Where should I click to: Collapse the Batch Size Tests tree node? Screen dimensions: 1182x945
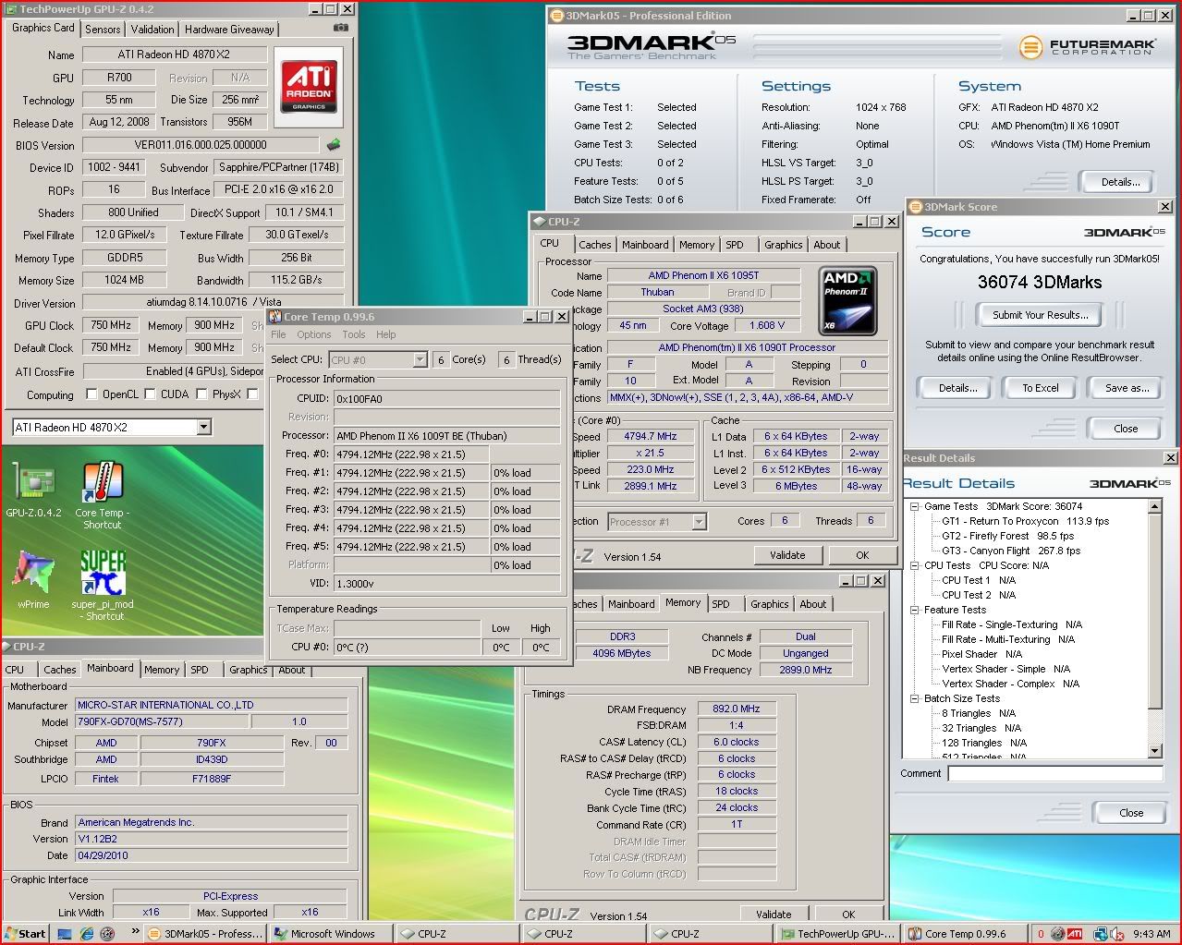tap(915, 698)
